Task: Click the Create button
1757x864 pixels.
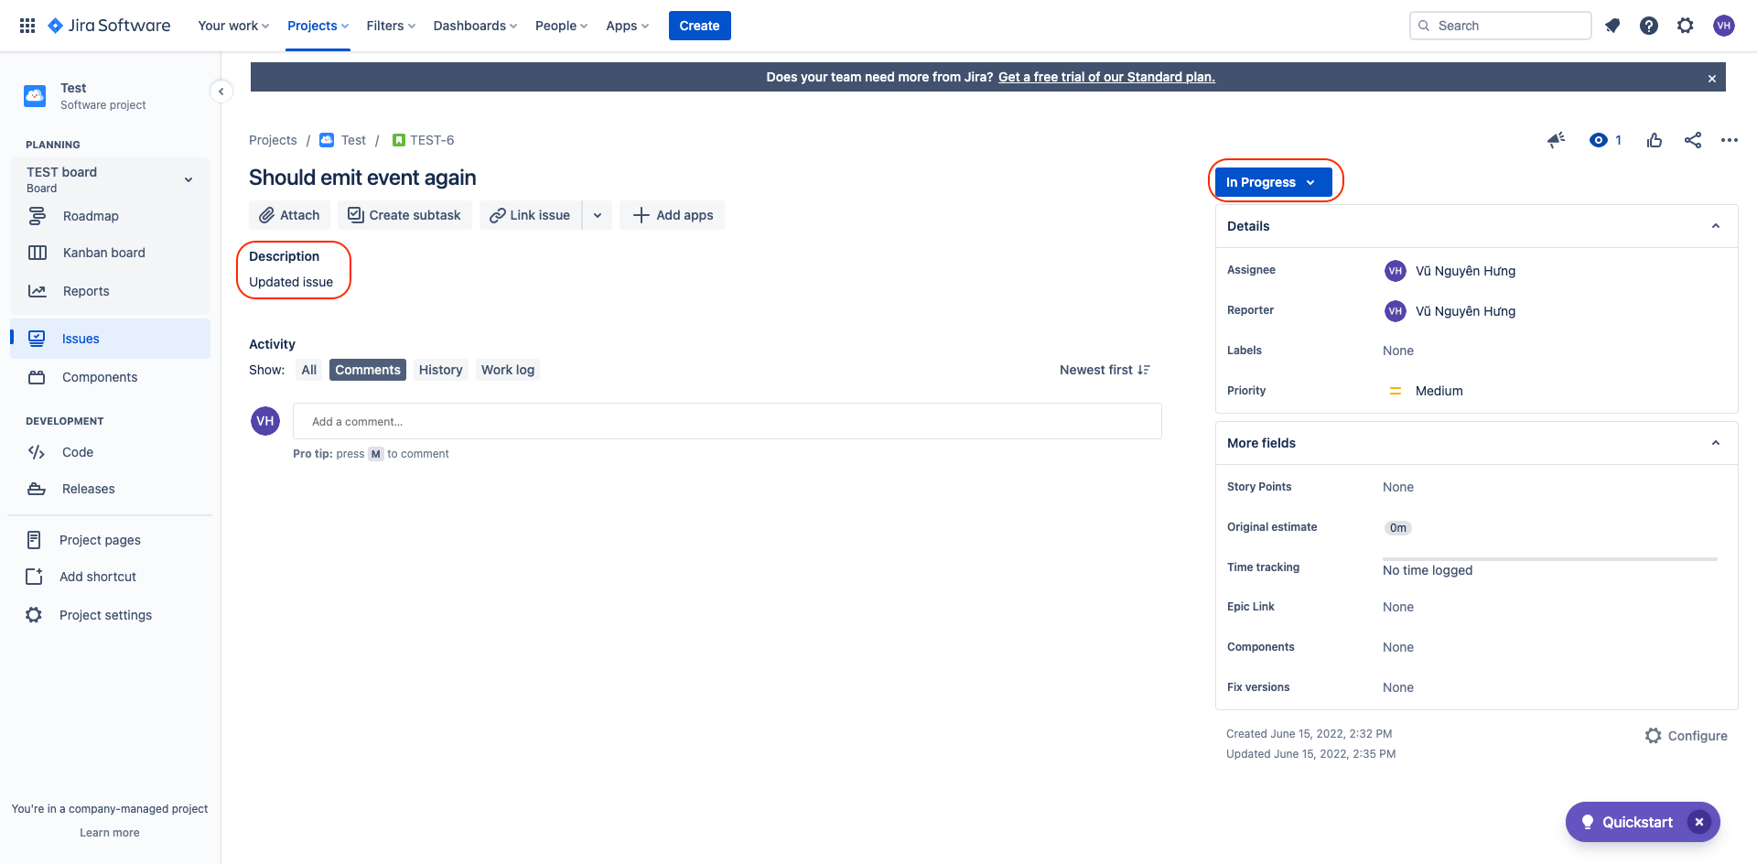Action: [699, 26]
